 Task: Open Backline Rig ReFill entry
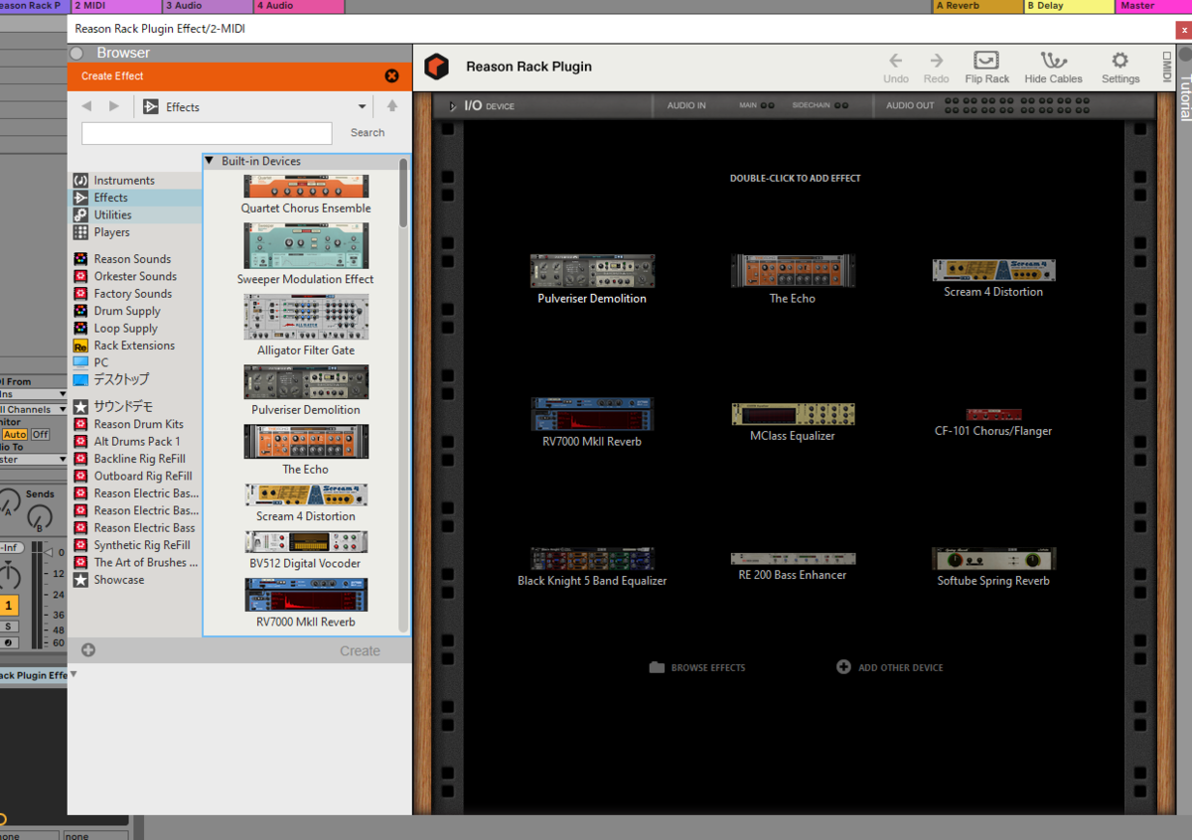tap(140, 459)
